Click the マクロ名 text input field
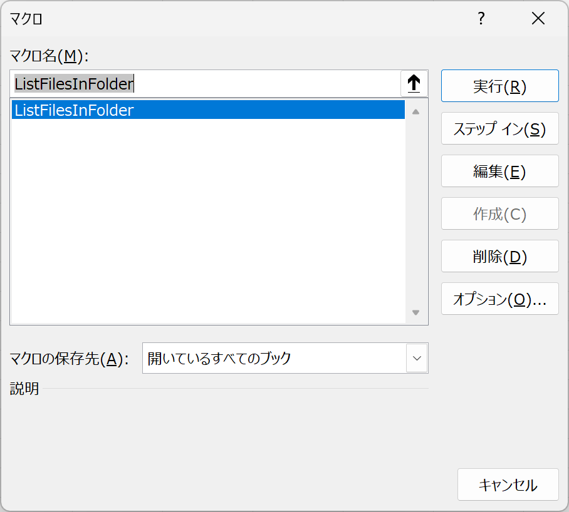 click(x=206, y=84)
